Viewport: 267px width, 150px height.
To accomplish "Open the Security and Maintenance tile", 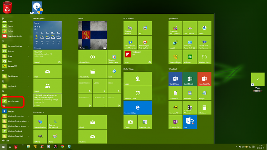I will (x=204, y=43).
